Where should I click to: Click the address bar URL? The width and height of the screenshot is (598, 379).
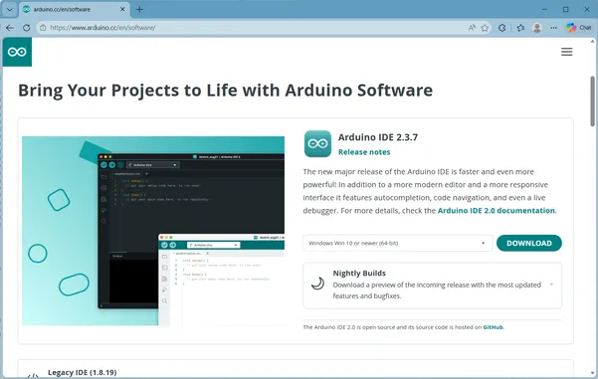(102, 28)
